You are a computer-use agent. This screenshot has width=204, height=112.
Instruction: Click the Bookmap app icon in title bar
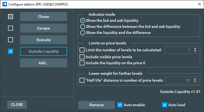pos(4,4)
